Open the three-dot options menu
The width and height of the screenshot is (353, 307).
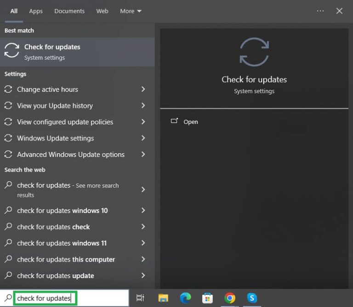click(320, 11)
